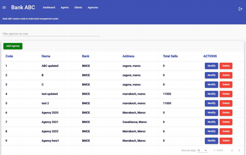Click the Bank ABC title
Screen dimensions: 246x155
point(23,8)
